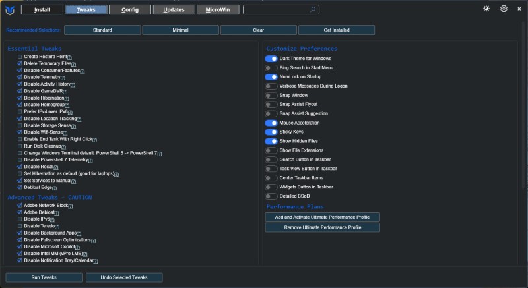Turn off Dark Theme for Windows toggle
The height and width of the screenshot is (288, 528).
(271, 59)
